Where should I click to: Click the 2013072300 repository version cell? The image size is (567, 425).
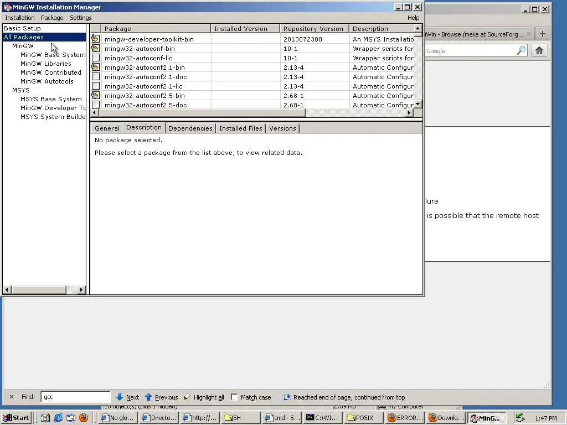pos(303,39)
